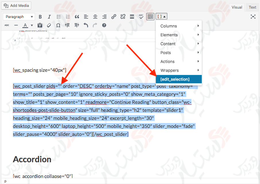Align text left
The width and height of the screenshot is (260, 184).
(x=86, y=17)
